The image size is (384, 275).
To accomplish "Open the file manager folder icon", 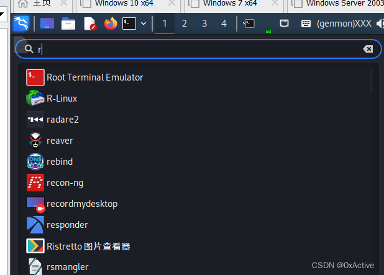I will coord(68,24).
